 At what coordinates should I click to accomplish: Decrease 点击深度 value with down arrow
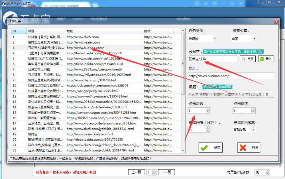(253, 112)
